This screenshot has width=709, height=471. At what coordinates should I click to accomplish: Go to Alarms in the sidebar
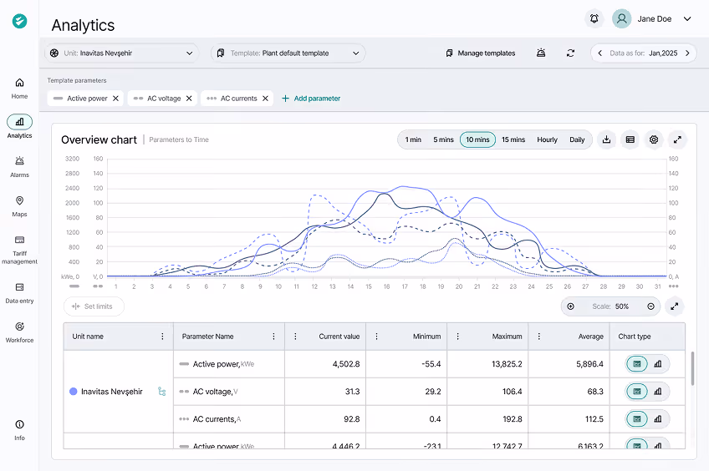pos(19,166)
